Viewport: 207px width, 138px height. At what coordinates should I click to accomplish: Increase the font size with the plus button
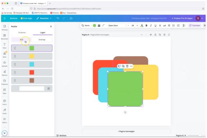pyautogui.click(x=137, y=26)
